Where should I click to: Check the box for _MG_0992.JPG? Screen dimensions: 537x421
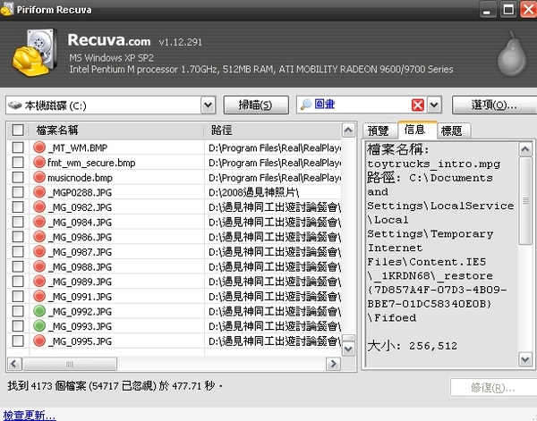[x=18, y=311]
